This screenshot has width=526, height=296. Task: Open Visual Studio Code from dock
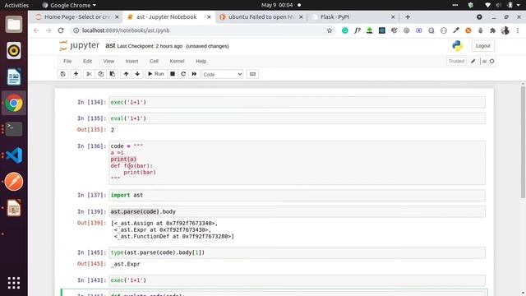14,155
